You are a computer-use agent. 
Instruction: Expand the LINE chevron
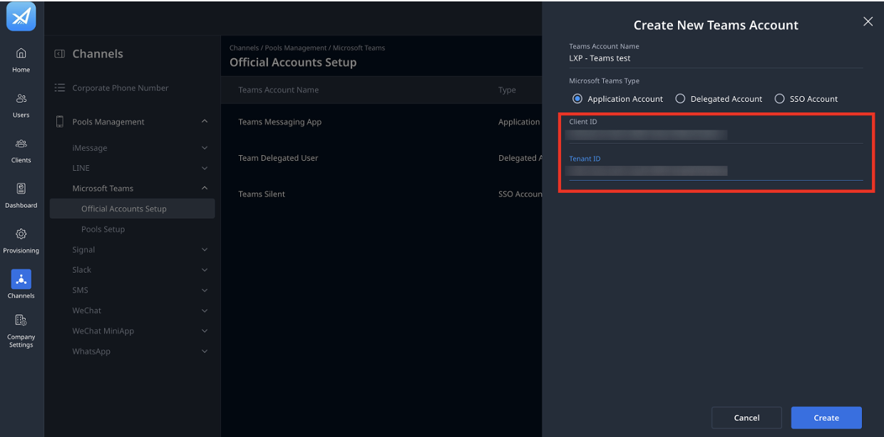(x=205, y=168)
